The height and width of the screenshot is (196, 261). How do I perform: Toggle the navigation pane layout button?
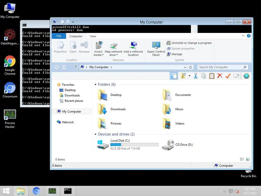point(174,76)
